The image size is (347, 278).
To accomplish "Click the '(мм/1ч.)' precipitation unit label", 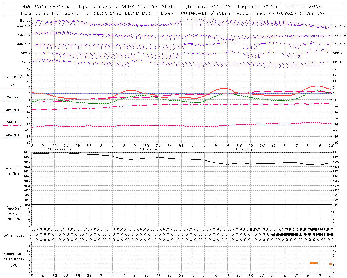I will [x=14, y=219].
